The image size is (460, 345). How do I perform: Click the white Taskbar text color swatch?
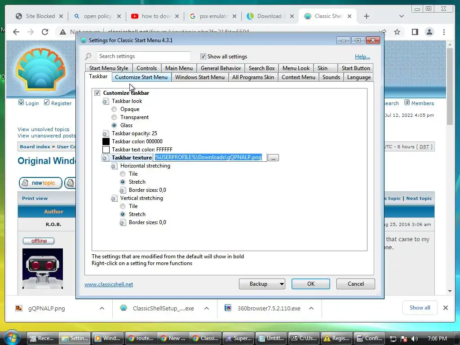pos(106,150)
